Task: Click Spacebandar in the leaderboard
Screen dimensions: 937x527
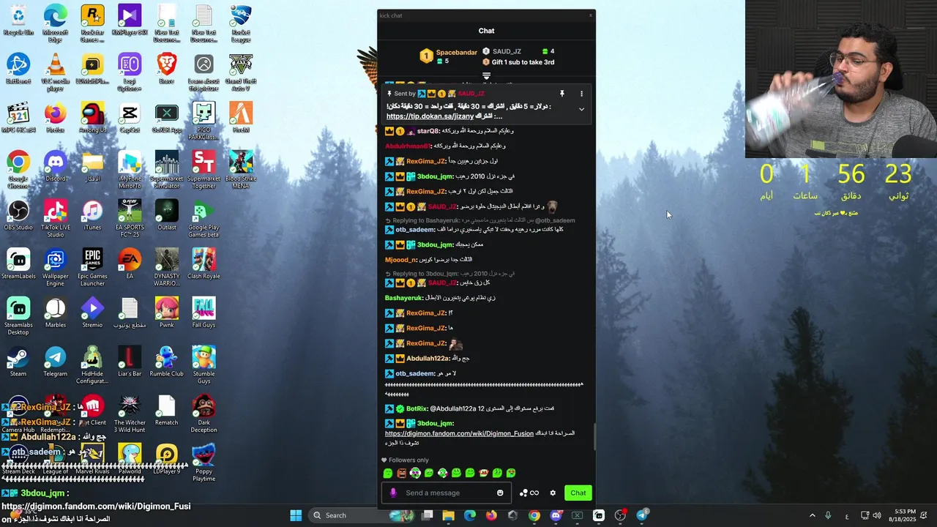Action: pyautogui.click(x=456, y=53)
